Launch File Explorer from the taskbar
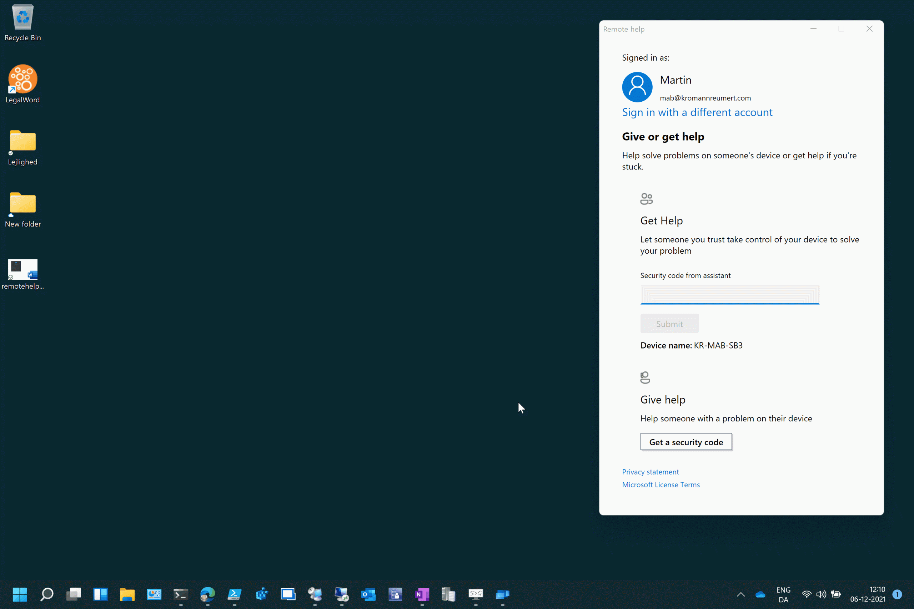This screenshot has width=914, height=609. point(127,594)
